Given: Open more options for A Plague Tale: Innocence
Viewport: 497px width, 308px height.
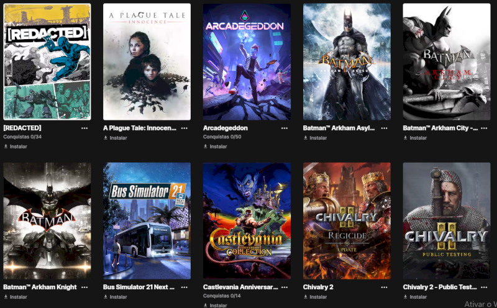Looking at the screenshot, I should click(184, 128).
